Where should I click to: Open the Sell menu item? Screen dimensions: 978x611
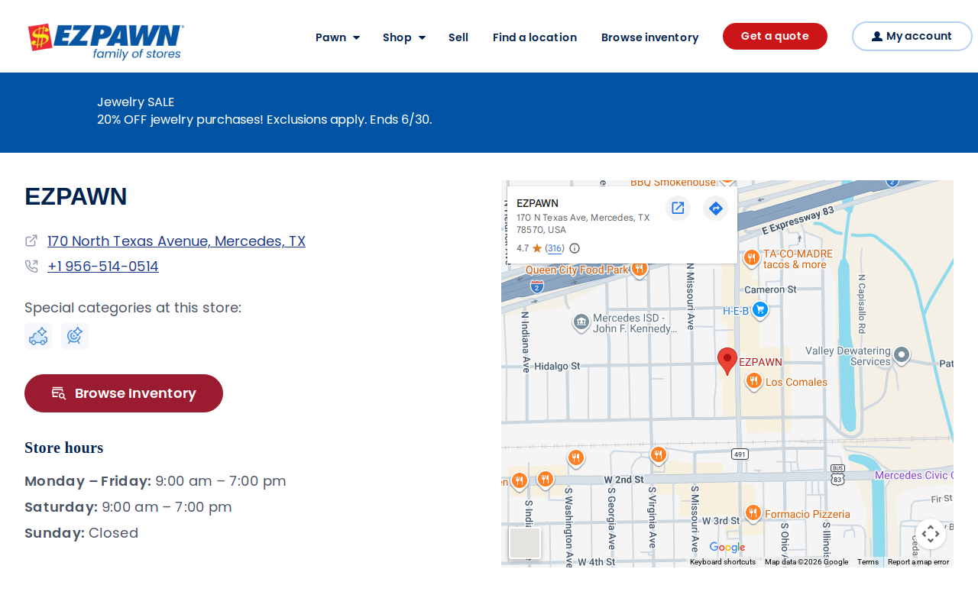pos(458,37)
